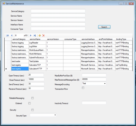136x126 pixels.
Task: Enable the Security checkbox
Action: point(32,110)
